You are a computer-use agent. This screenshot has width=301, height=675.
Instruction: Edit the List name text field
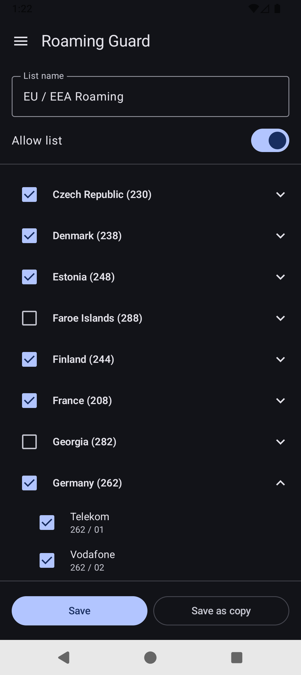tap(151, 97)
